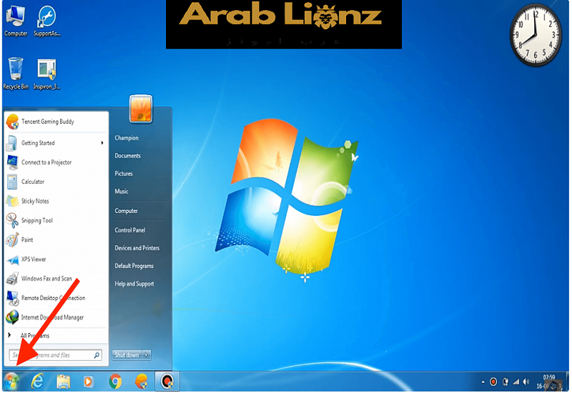Open Pictures from Start menu
This screenshot has height=393, width=572.
(x=124, y=174)
